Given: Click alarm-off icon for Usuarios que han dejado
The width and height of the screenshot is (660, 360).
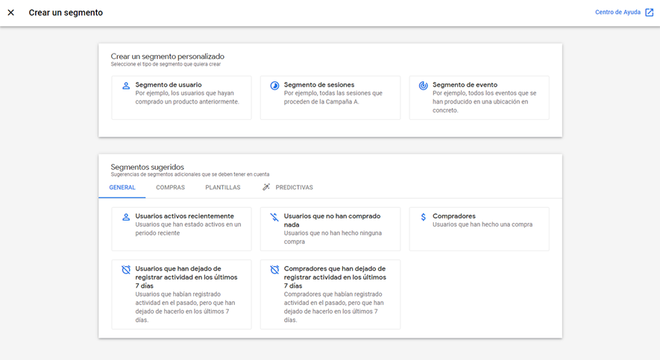Looking at the screenshot, I should click(126, 270).
